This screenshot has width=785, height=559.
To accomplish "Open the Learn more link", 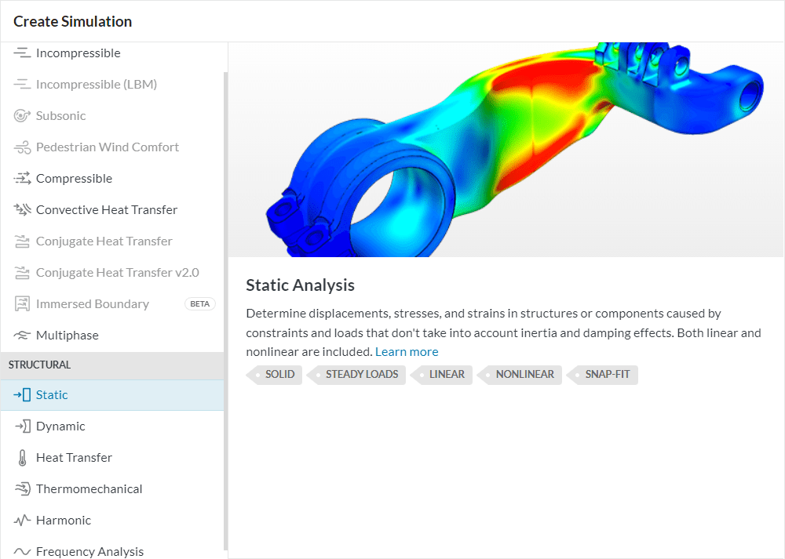I will 407,351.
